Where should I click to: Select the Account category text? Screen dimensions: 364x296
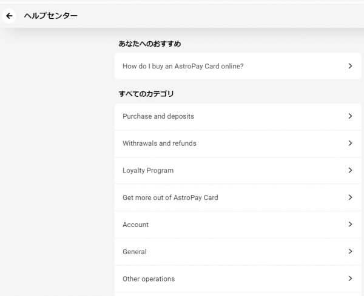pyautogui.click(x=135, y=225)
